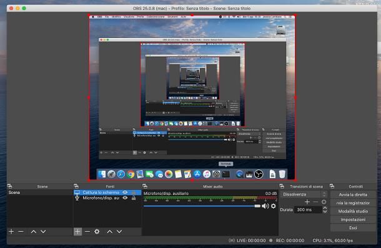Viewport: 381px width, 248px height.
Task: Lock the Cattura lo schermo source
Action: click(134, 193)
